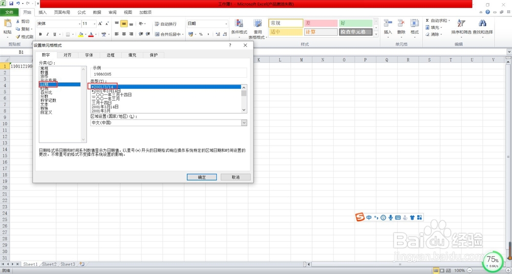Select the Format Painter (格式刷) brush
Screen dimensions: 512x274
[x=18, y=37]
